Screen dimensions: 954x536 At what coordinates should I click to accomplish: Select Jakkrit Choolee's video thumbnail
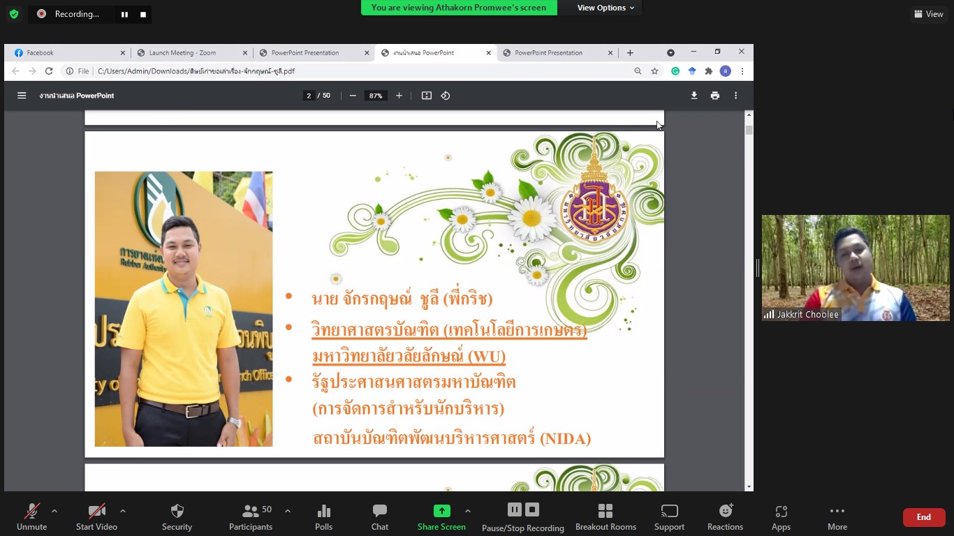tap(855, 268)
